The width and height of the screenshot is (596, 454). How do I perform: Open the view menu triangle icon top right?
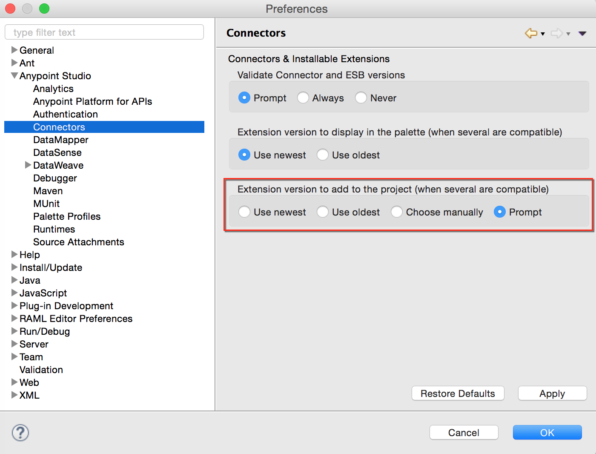pos(582,33)
